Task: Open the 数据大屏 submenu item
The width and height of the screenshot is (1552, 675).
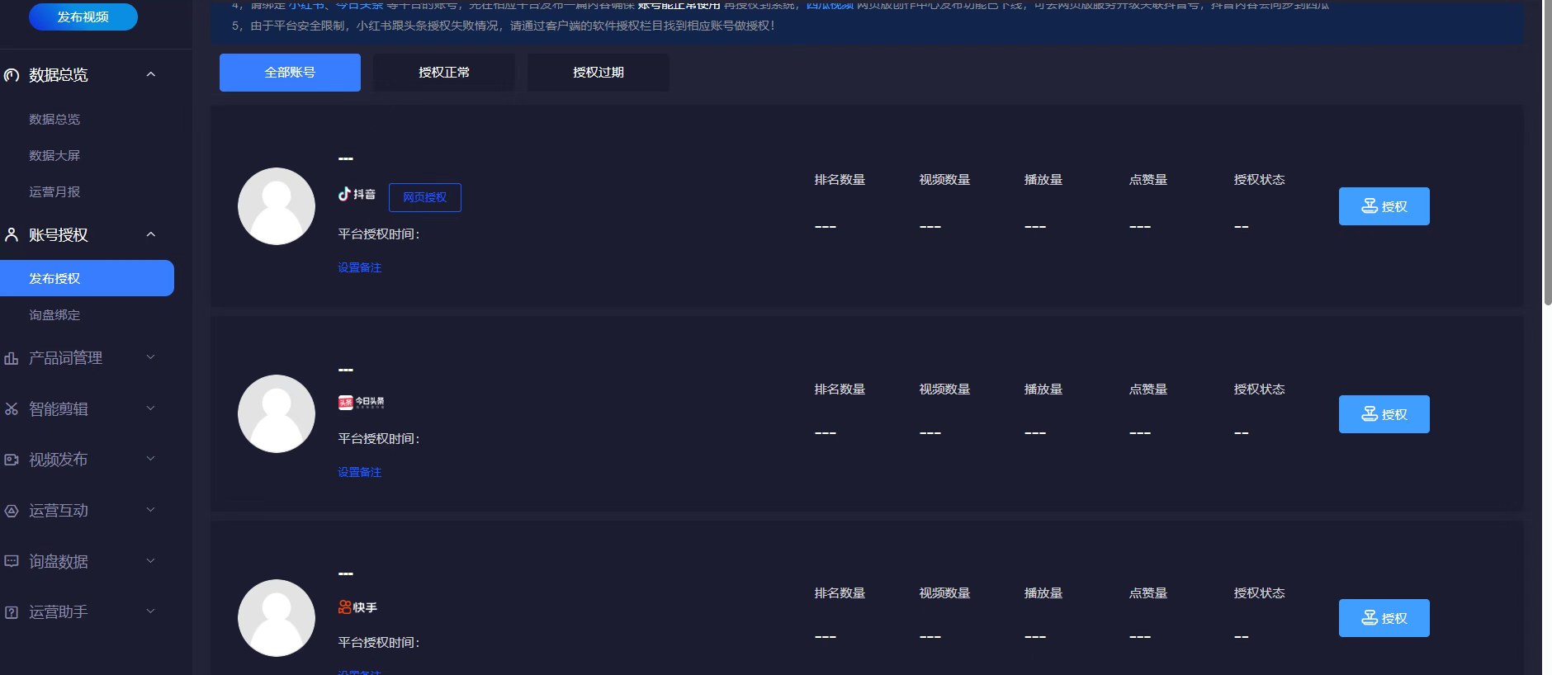Action: pyautogui.click(x=54, y=155)
